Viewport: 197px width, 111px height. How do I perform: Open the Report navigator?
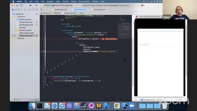click(37, 10)
